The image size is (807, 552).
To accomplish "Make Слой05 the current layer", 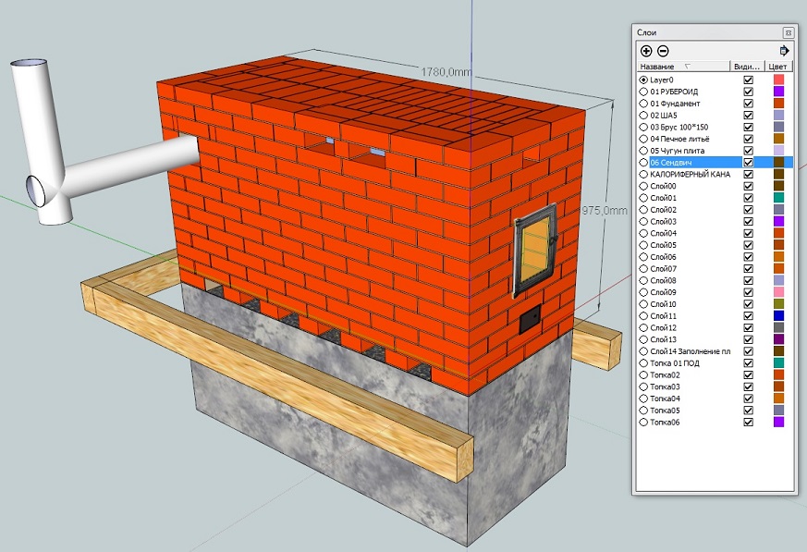I will coord(643,245).
